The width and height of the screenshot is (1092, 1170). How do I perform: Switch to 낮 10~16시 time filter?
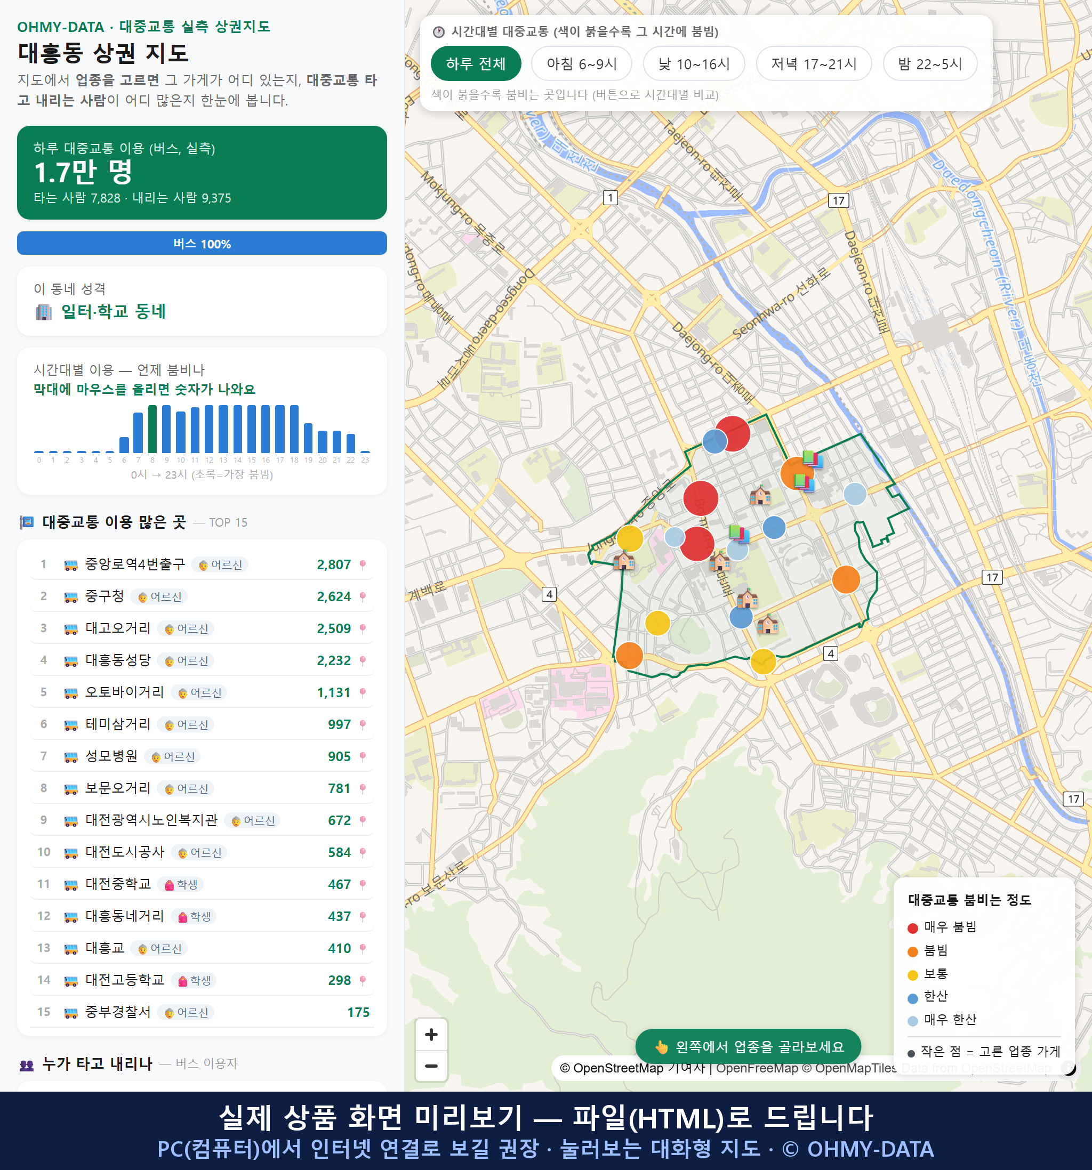(694, 63)
